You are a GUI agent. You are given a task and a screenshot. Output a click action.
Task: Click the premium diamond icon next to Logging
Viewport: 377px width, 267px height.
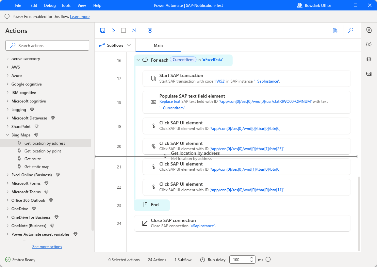[x=32, y=110]
